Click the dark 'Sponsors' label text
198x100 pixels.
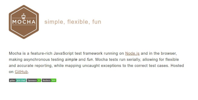(32, 80)
